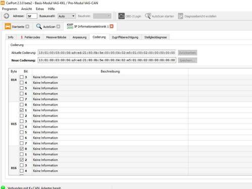Image resolution: width=252 pixels, height=189 pixels.
Task: Switch to the Zugriffsberechtigung tab
Action: pos(125,37)
